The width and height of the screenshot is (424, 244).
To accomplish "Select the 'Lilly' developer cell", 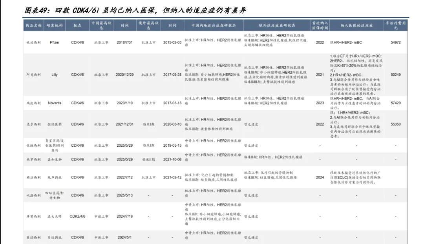I will (x=55, y=75).
